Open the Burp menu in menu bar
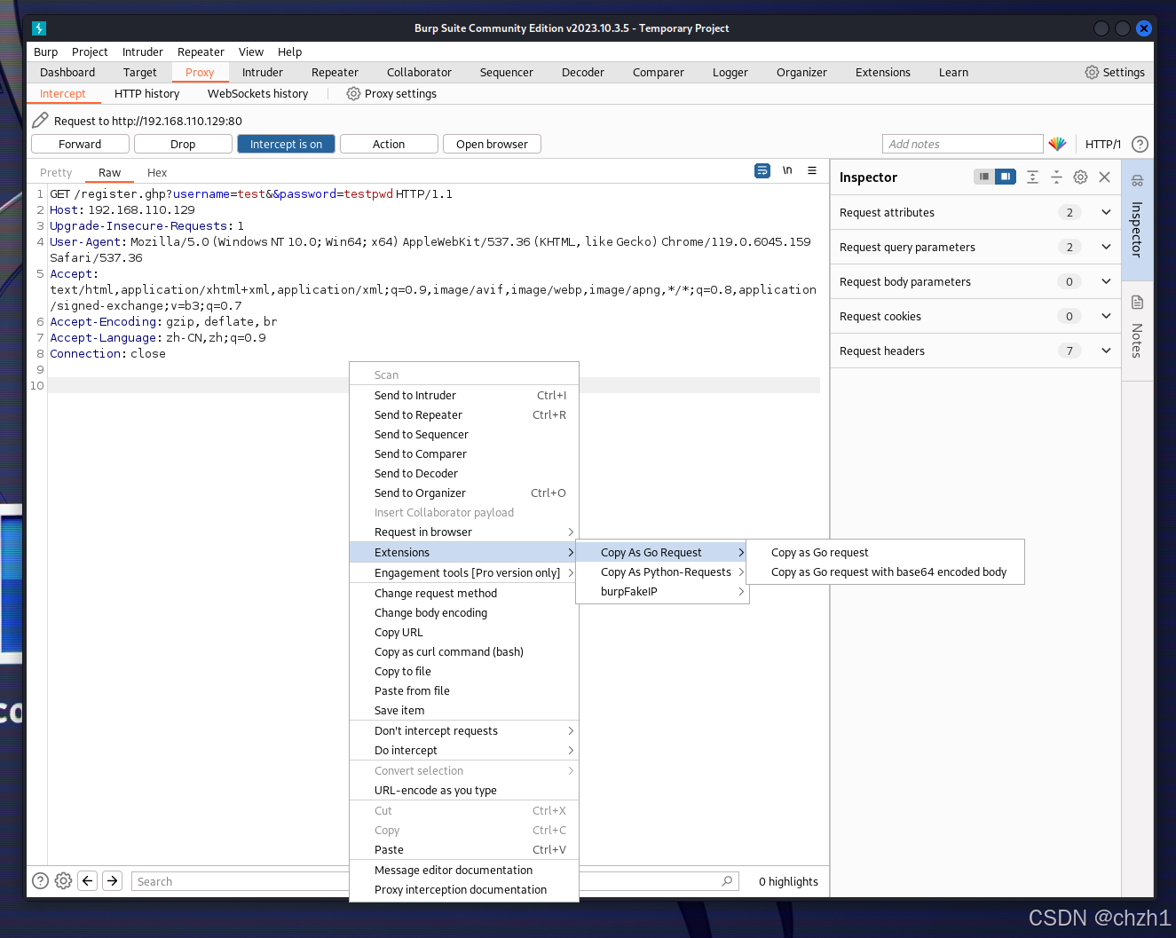Image resolution: width=1176 pixels, height=938 pixels. pos(45,52)
